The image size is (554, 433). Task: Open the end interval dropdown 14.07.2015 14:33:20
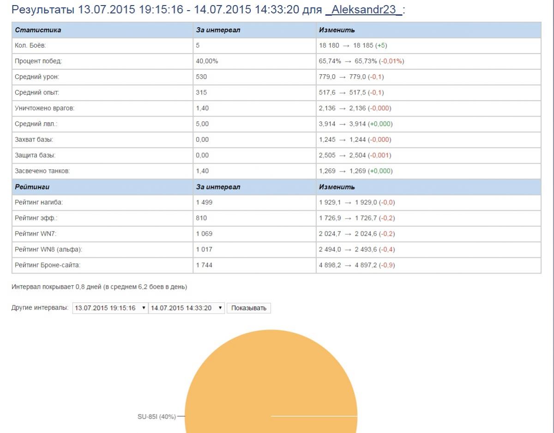[187, 308]
